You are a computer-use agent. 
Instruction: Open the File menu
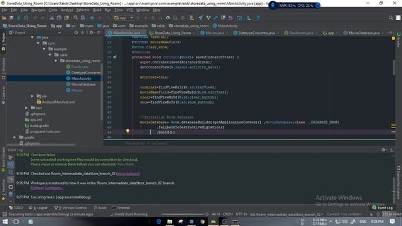(4, 10)
